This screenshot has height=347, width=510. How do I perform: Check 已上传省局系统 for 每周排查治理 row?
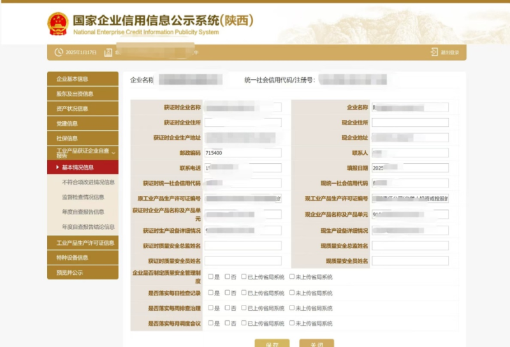244,307
